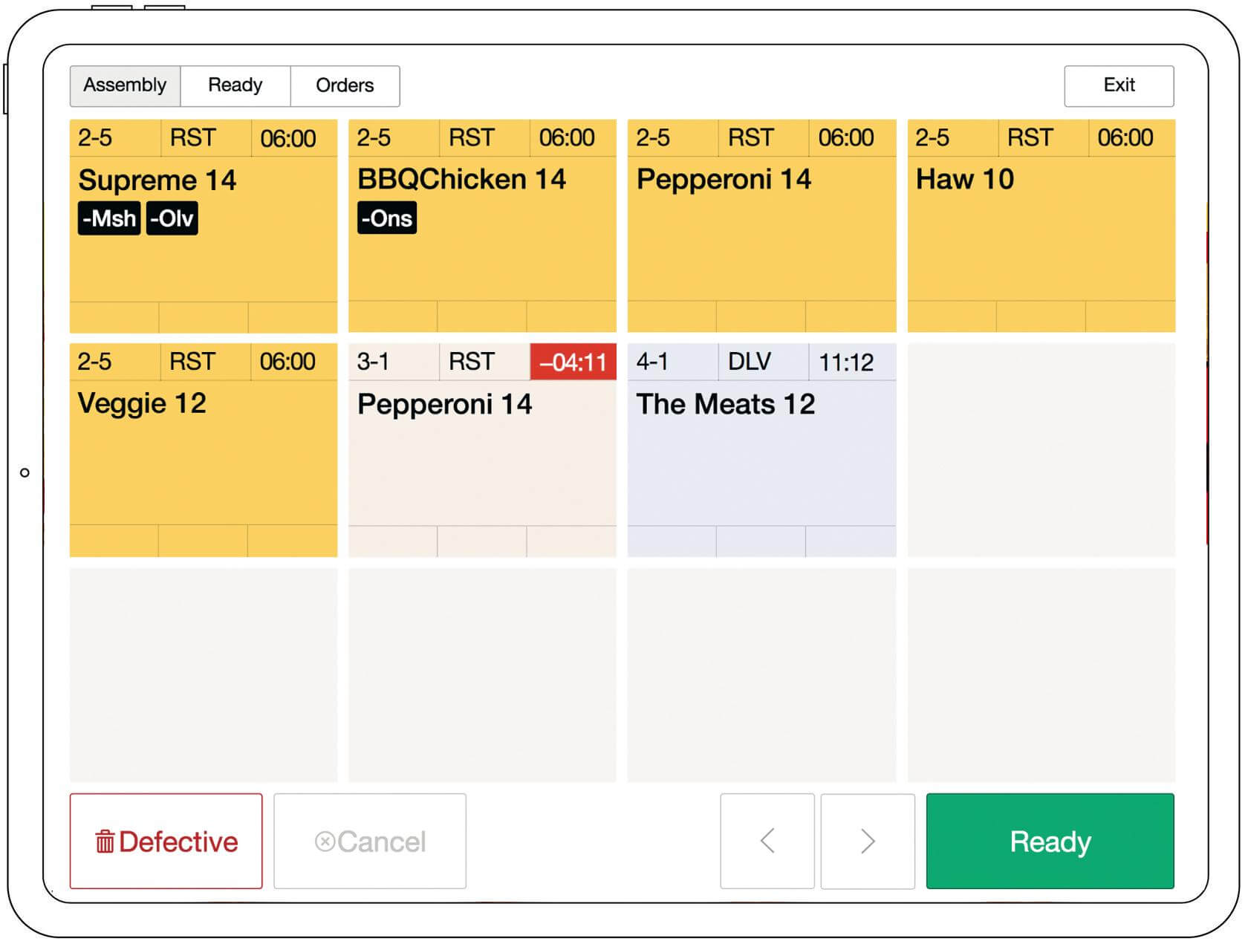Click the previous page arrow button
The image size is (1248, 947).
tap(767, 841)
